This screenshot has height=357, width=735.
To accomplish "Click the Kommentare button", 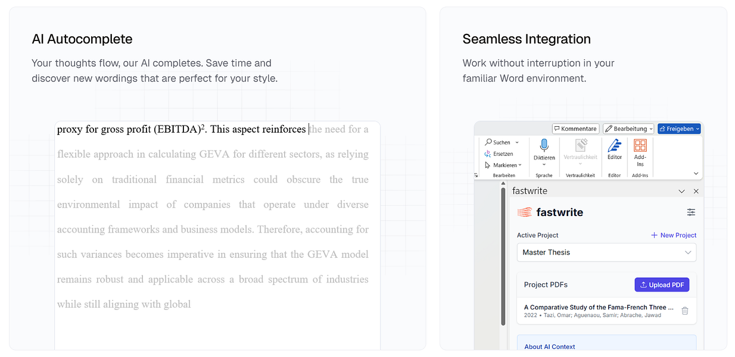I will [x=575, y=129].
